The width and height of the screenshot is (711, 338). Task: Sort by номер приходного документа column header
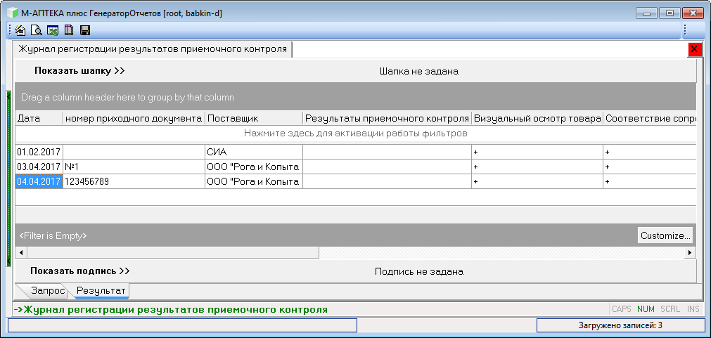(134, 118)
